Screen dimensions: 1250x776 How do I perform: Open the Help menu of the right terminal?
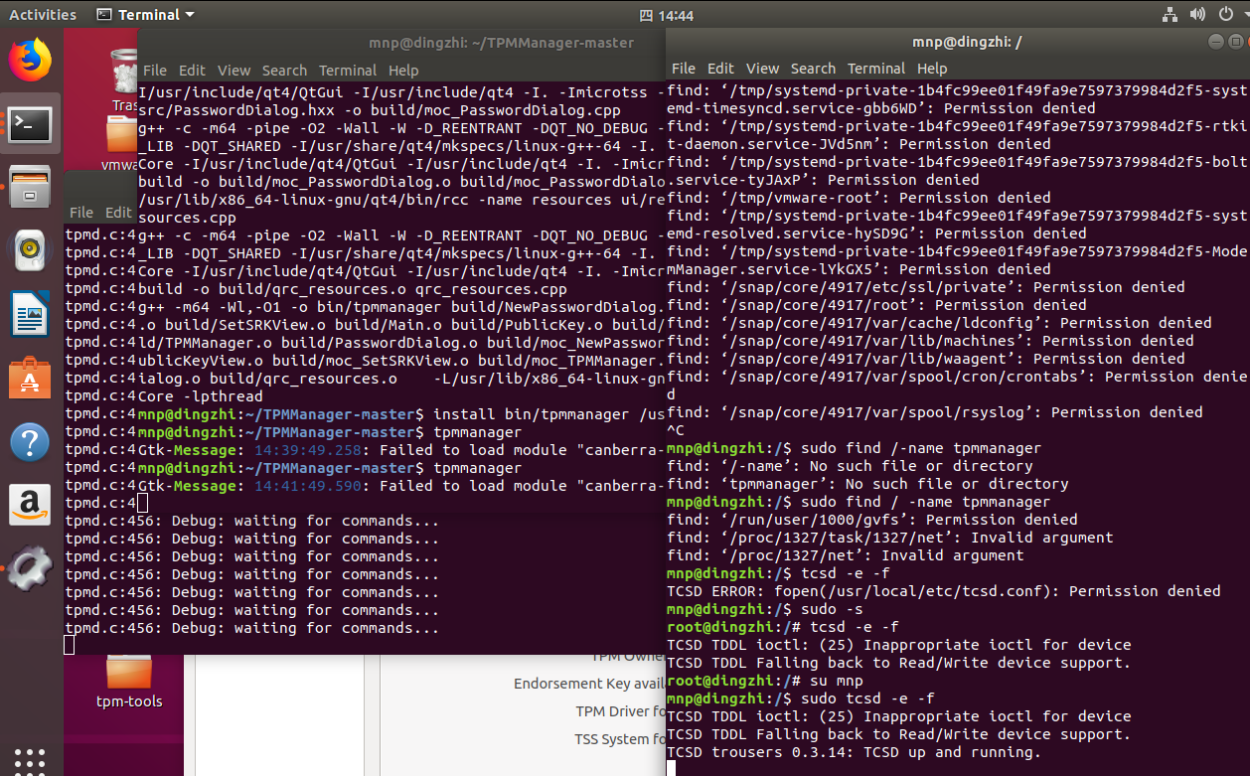click(932, 69)
